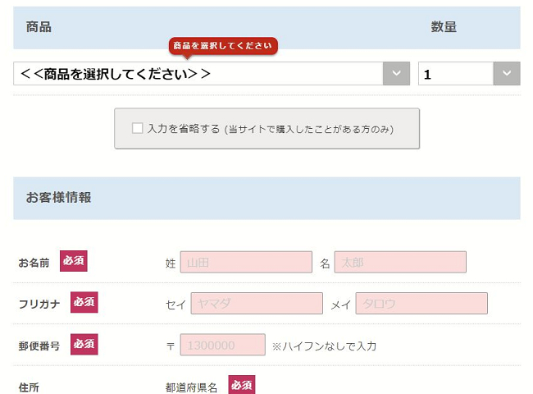The width and height of the screenshot is (533, 394).
Task: Open the 商品を選択してください product dropdown arrow
Action: pos(396,74)
